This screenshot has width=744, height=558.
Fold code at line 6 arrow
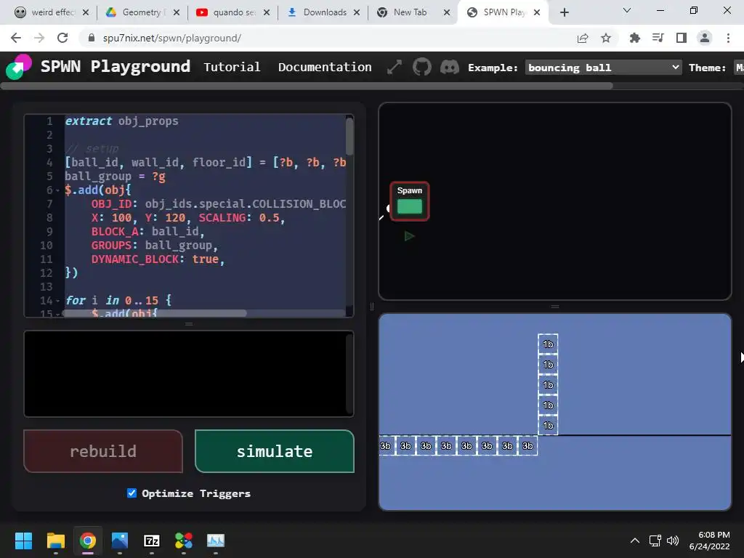58,191
